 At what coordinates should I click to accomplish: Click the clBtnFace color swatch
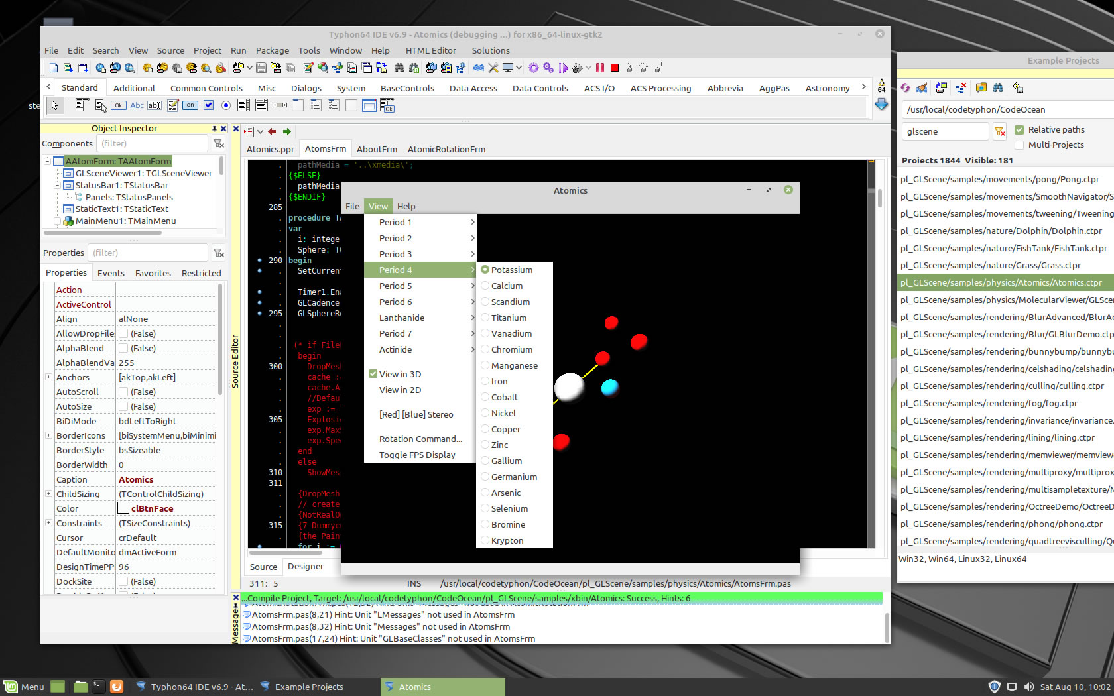[123, 508]
